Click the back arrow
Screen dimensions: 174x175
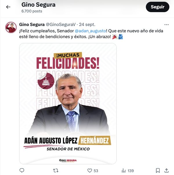pos(8,7)
